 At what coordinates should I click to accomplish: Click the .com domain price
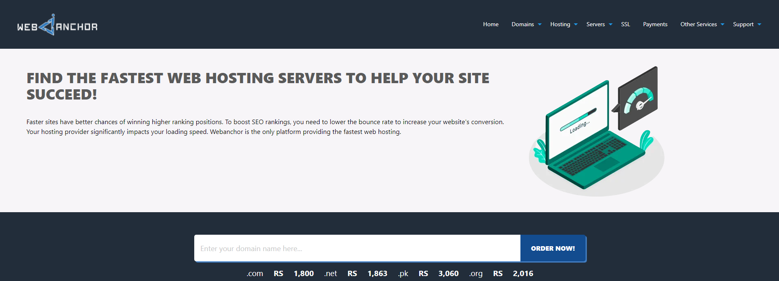303,274
